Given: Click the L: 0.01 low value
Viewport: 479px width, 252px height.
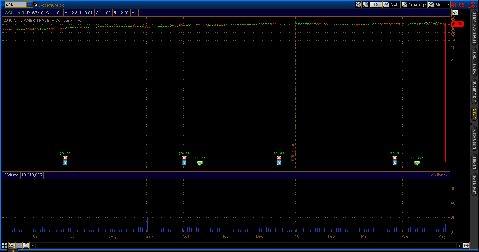Looking at the screenshot, I should pos(86,13).
